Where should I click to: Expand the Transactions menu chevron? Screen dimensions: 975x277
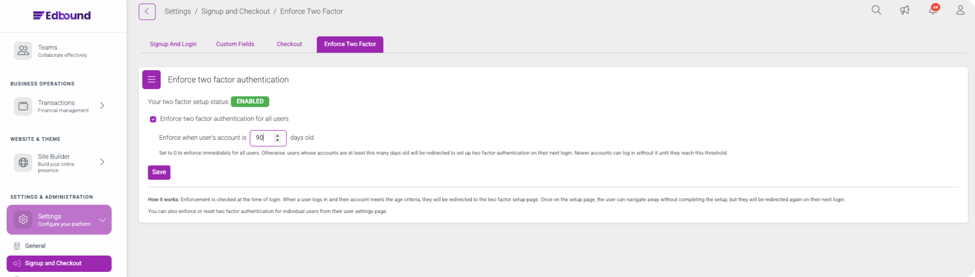[102, 106]
